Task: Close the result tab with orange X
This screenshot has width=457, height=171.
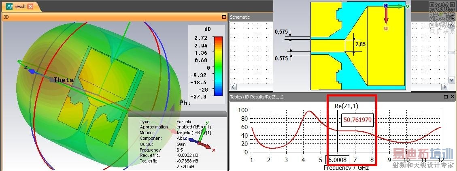Action: (30, 6)
